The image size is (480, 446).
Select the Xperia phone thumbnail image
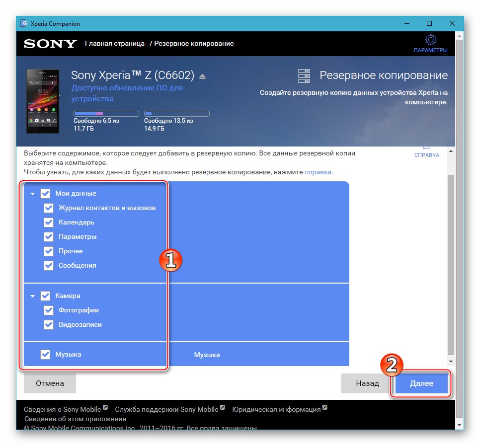tap(42, 101)
